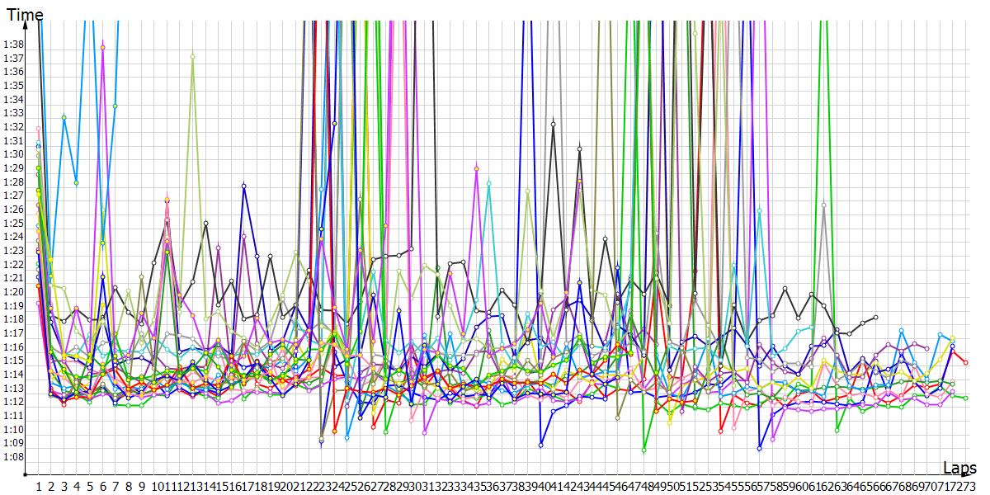Click the dark grey peak point near 1:32 at lap 41
The height and width of the screenshot is (495, 990).
click(553, 123)
